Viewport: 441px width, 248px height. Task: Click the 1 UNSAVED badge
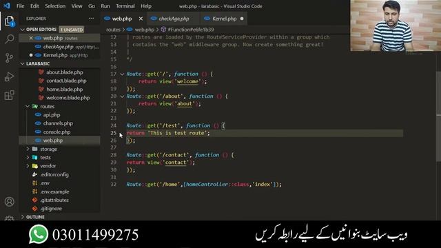(72, 30)
